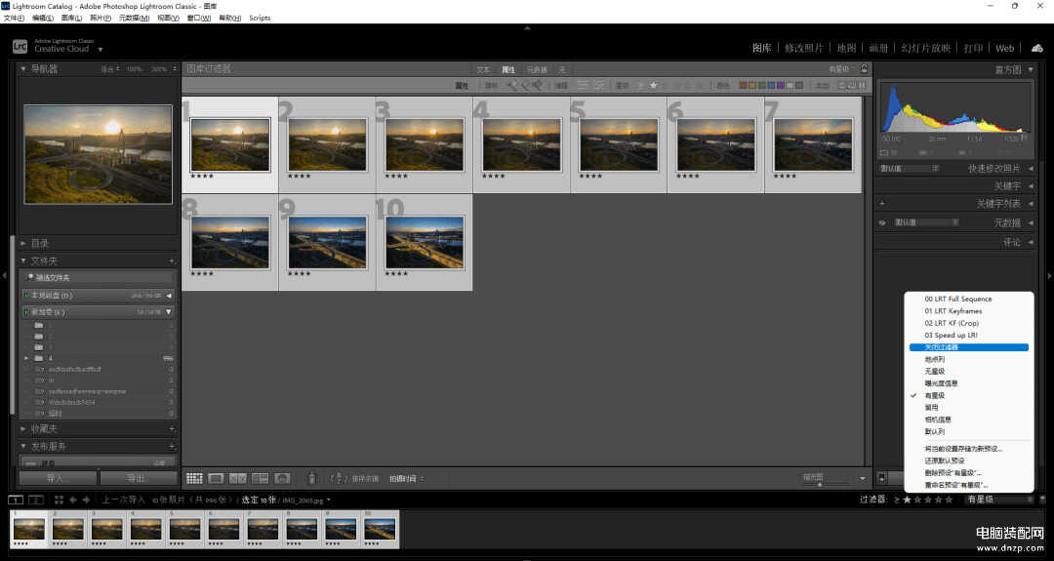Screen dimensions: 1054x561
Task: Click the Lrc application logo
Action: point(20,47)
